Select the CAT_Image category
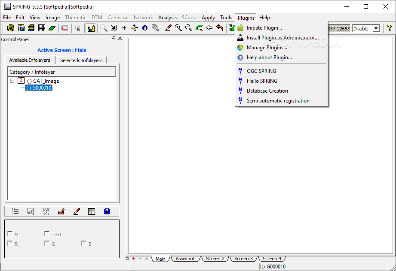Image resolution: width=396 pixels, height=271 pixels. click(43, 81)
